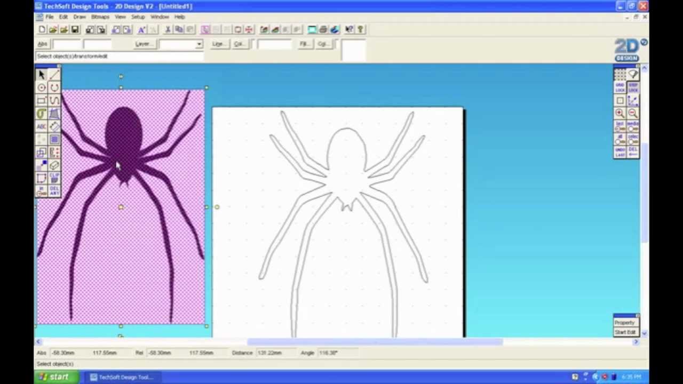Screen dimensions: 683x384
Task: Open the Draw menu
Action: point(80,17)
